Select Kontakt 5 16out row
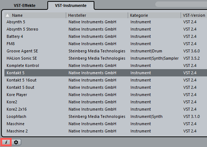Viewport: 207px width, 147px height. coord(106,80)
